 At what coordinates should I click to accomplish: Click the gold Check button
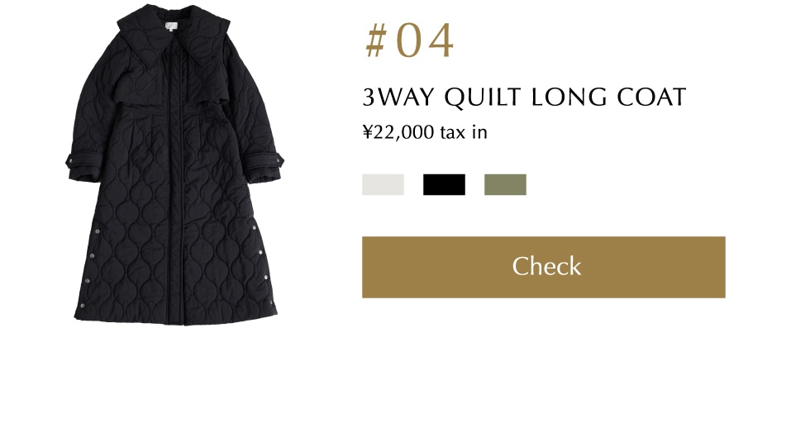(544, 267)
